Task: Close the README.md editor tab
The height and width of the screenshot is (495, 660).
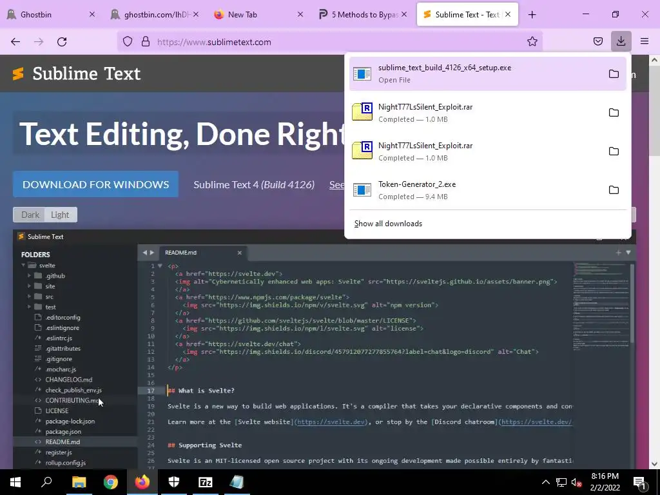Action: pos(240,253)
